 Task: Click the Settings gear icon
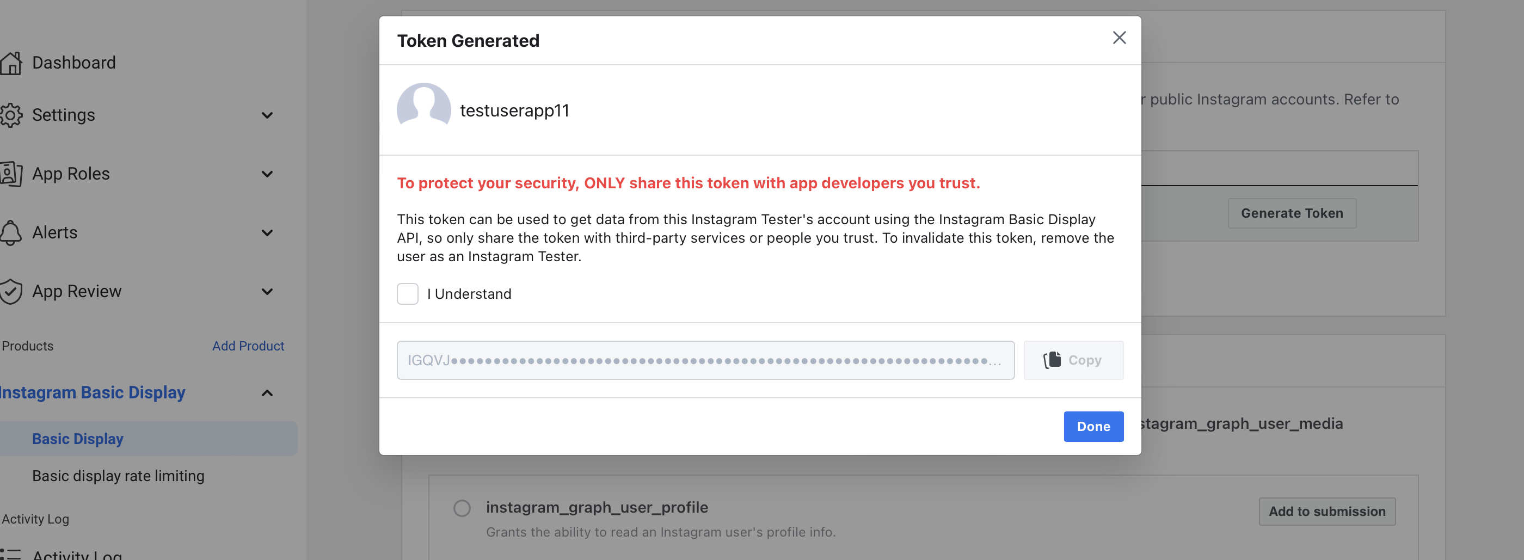[11, 115]
